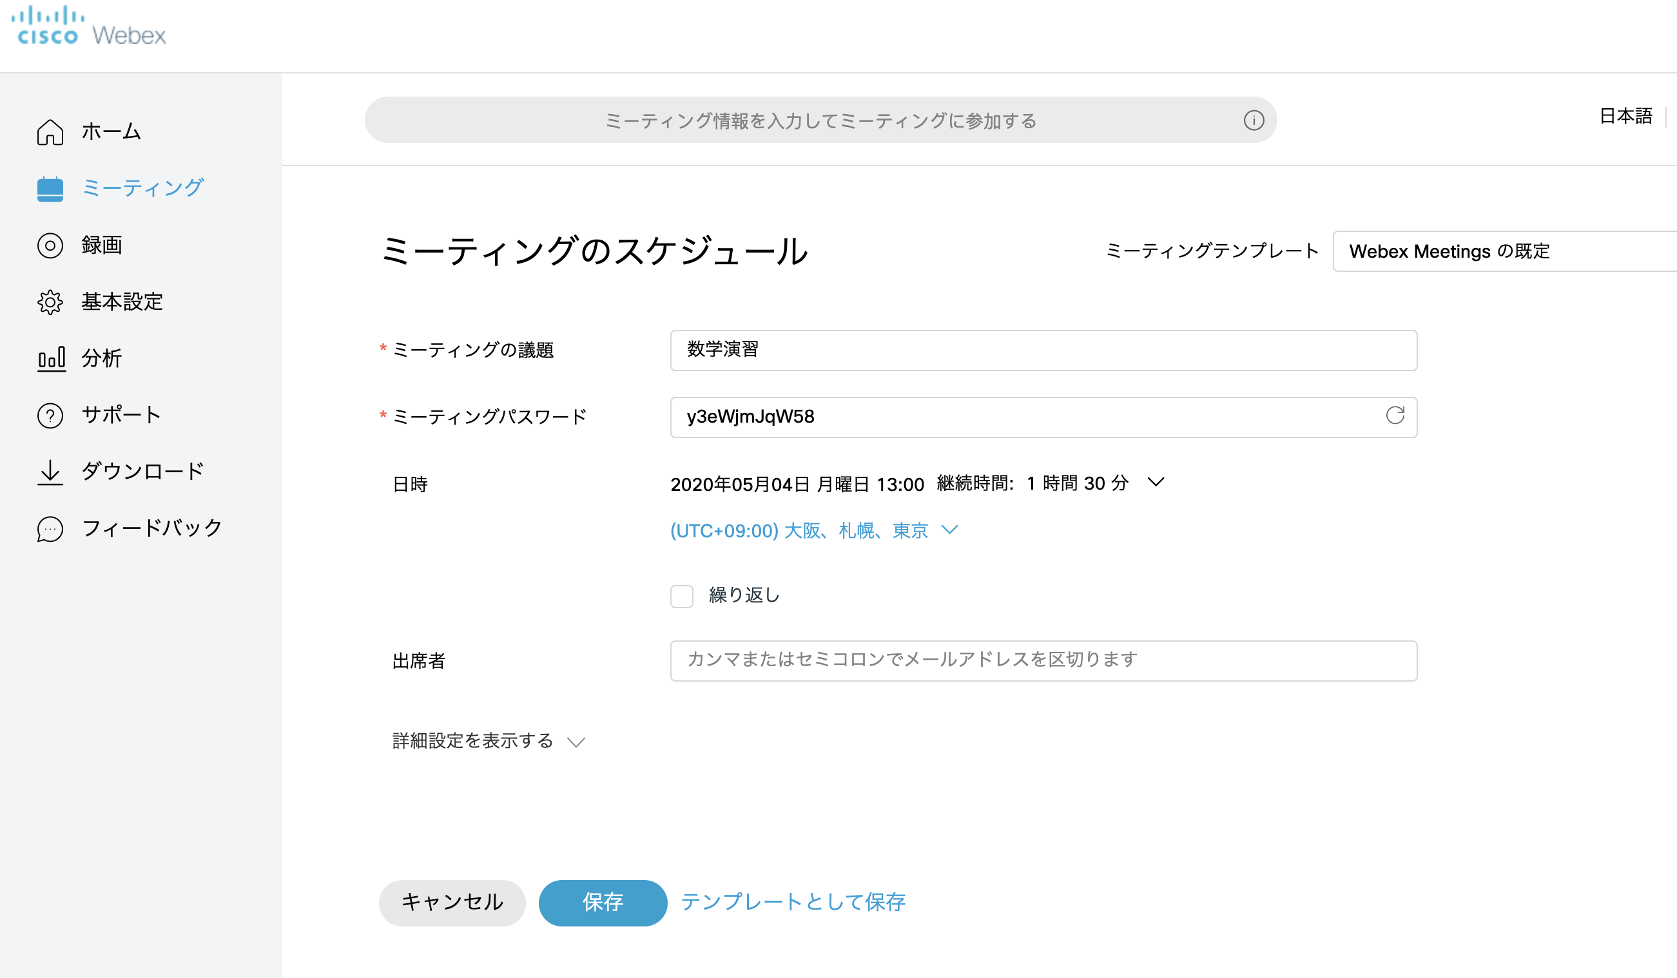Viewport: 1677px width, 978px height.
Task: Click テンプレートとして保存 link
Action: 793,902
